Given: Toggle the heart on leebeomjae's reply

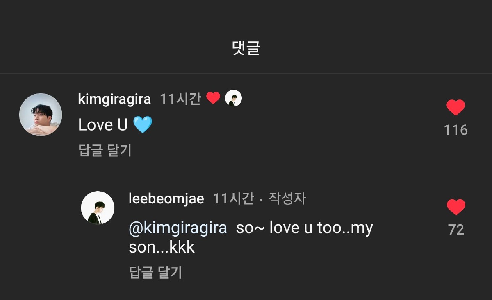Looking at the screenshot, I should pyautogui.click(x=456, y=207).
